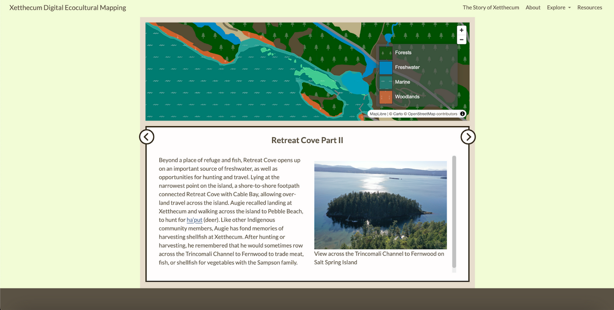The image size is (614, 310).
Task: Advance to the next story slide
Action: point(468,137)
